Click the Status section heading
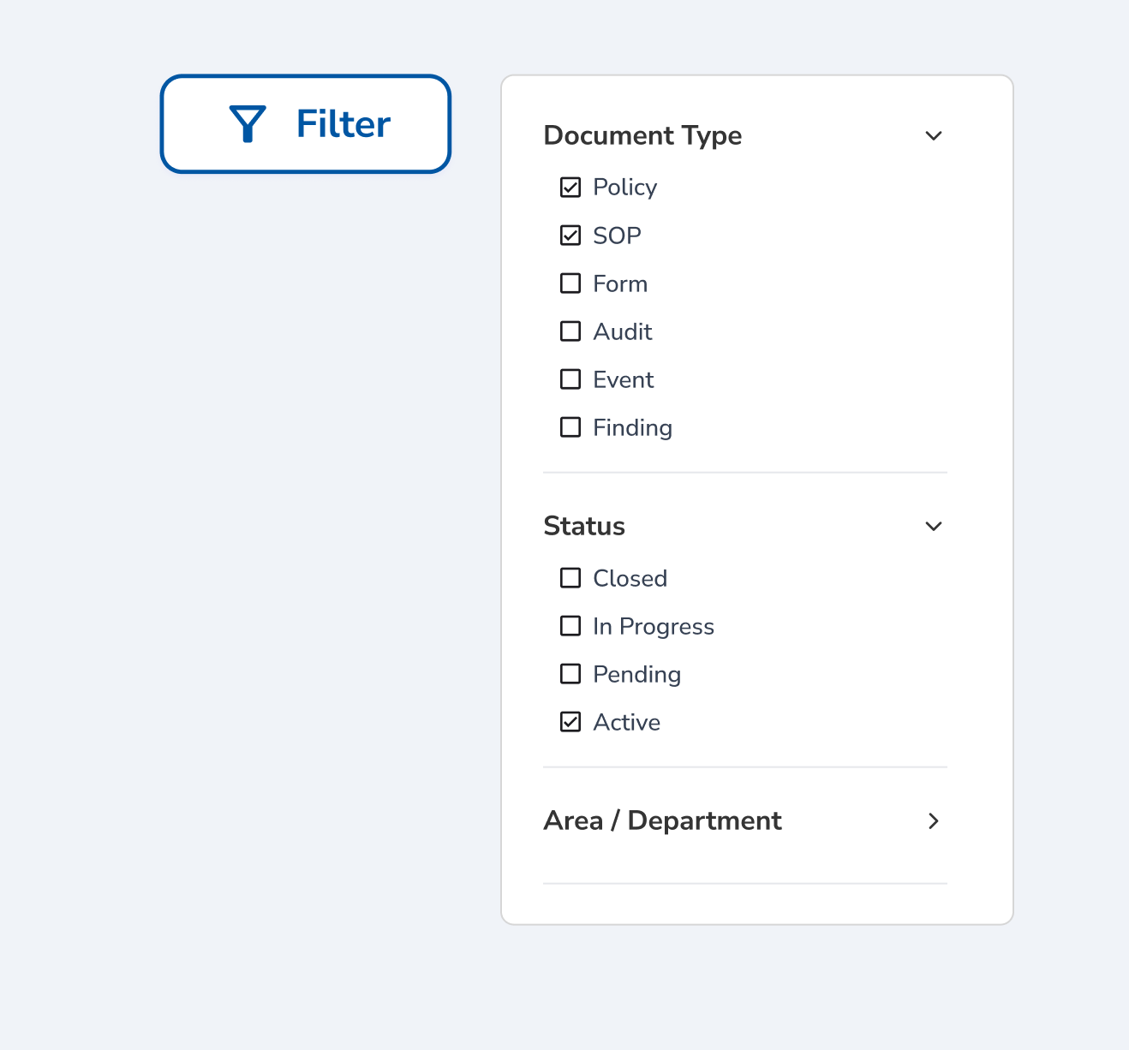Image resolution: width=1129 pixels, height=1050 pixels. coord(584,526)
